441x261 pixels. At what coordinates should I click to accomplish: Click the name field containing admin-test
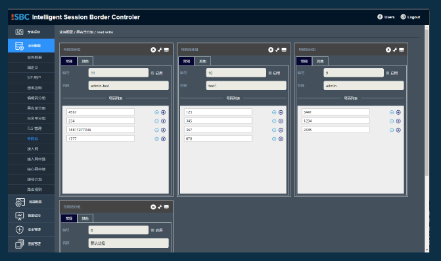click(129, 86)
